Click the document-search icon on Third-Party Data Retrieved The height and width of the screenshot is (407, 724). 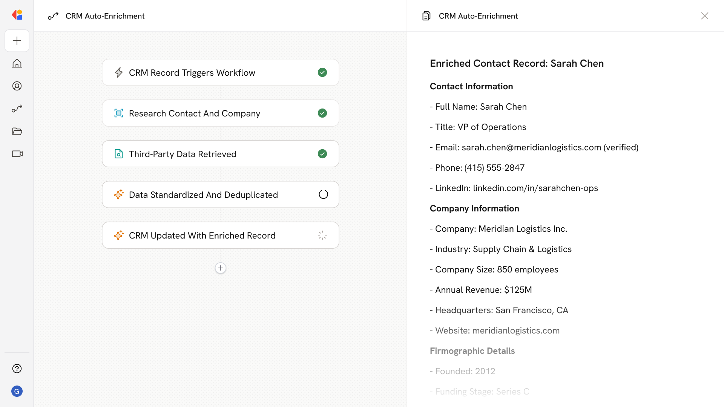[119, 154]
